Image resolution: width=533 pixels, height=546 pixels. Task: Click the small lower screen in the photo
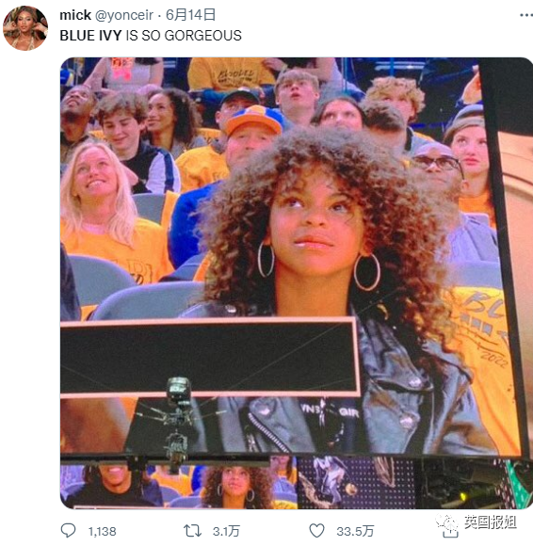coord(179,486)
